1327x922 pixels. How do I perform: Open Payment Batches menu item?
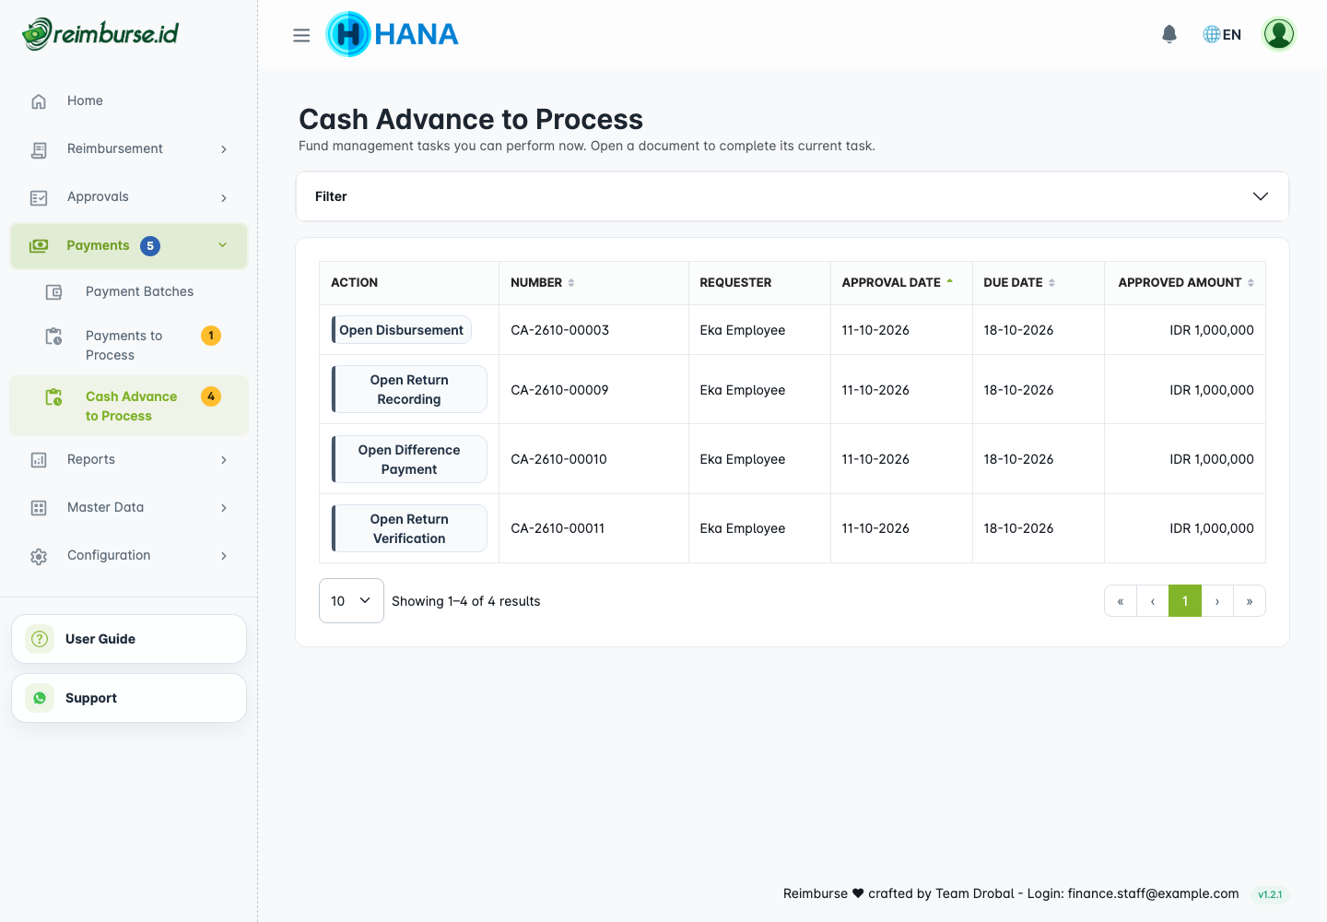[129, 292]
